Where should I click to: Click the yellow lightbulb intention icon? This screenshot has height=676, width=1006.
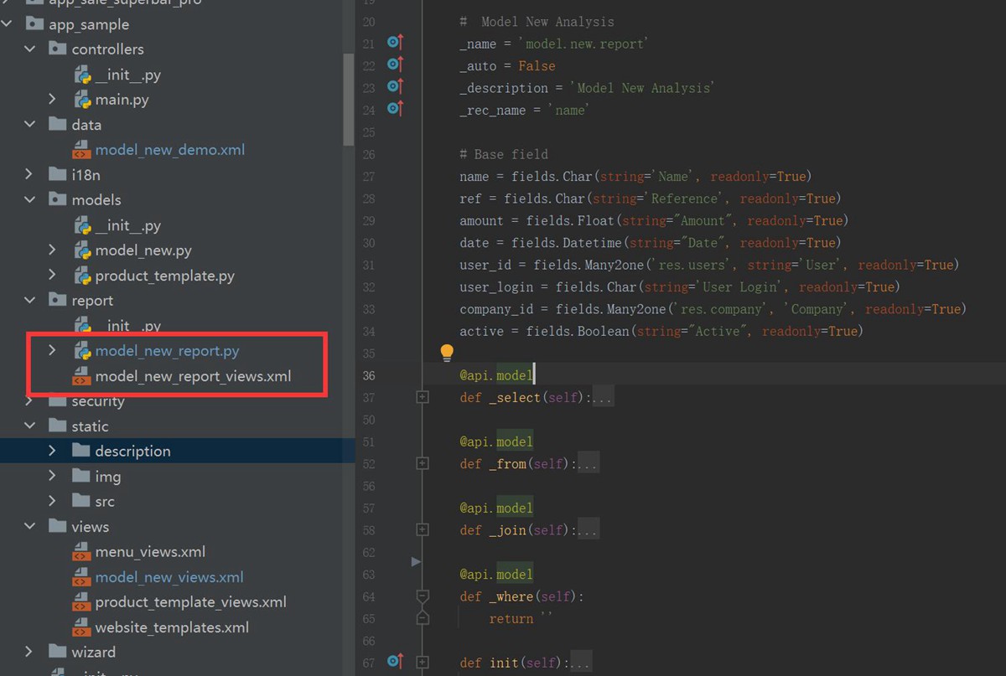click(x=447, y=353)
